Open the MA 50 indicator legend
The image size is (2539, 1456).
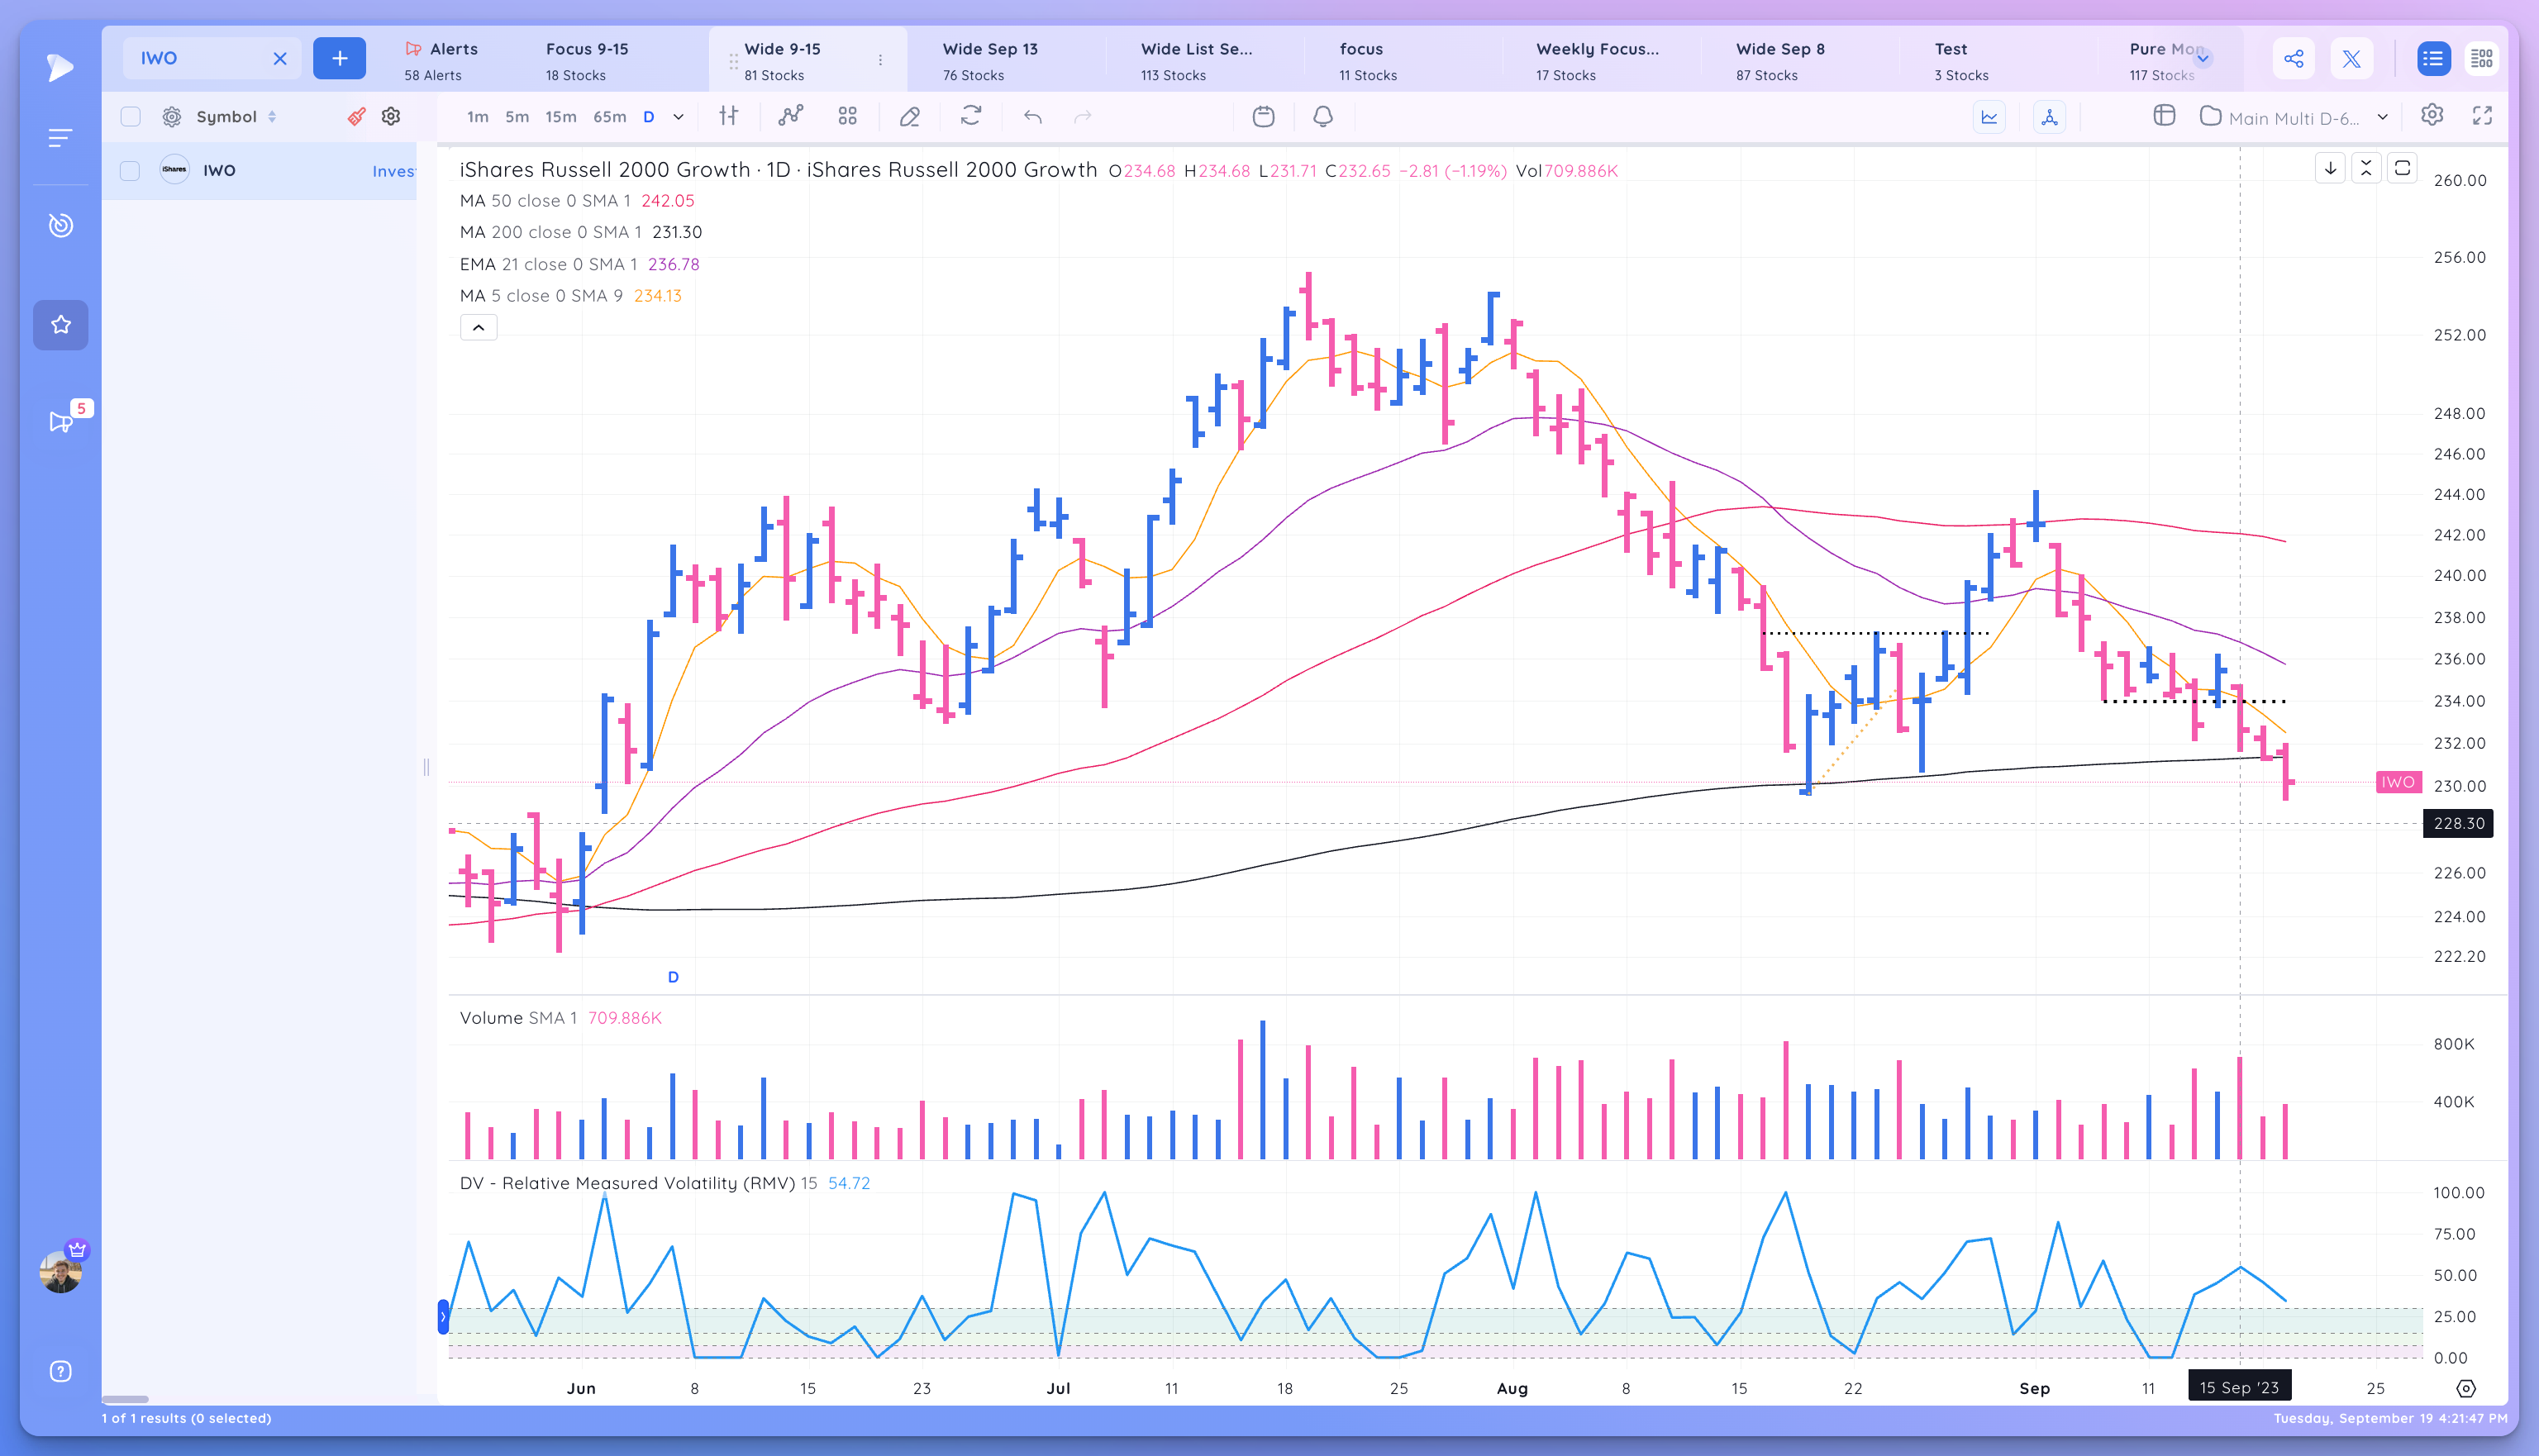(x=577, y=201)
